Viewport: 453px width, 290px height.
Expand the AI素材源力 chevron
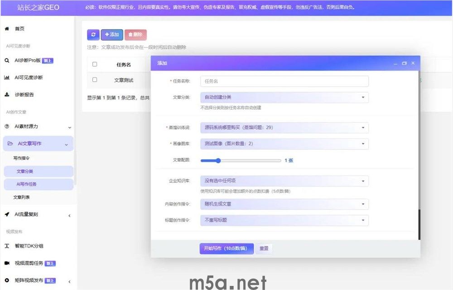pyautogui.click(x=70, y=127)
